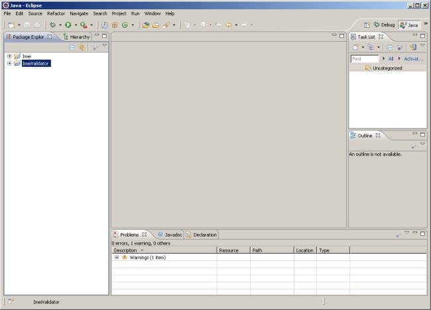Click the Open Type icon in toolbar
431x310 pixels.
[145, 25]
